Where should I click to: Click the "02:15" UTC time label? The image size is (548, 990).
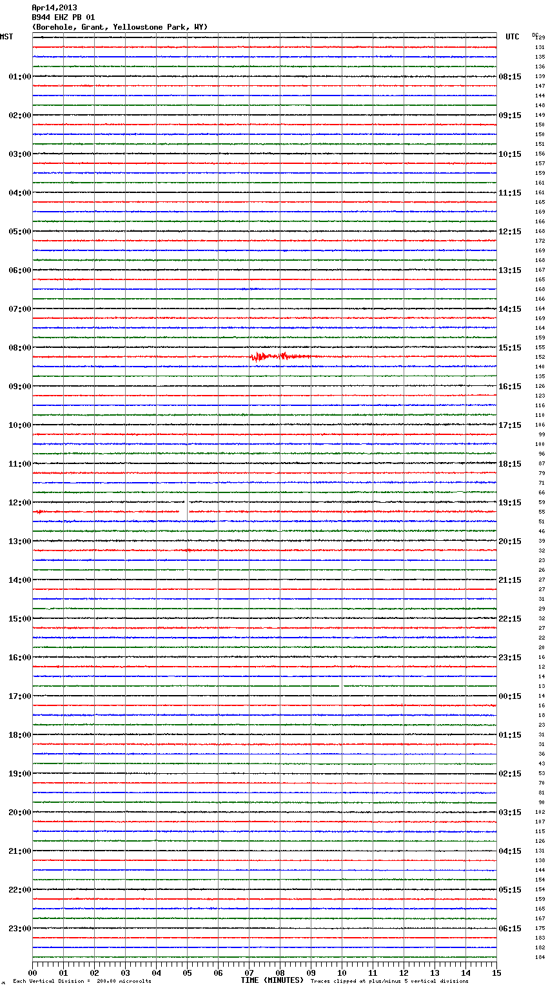pos(510,774)
